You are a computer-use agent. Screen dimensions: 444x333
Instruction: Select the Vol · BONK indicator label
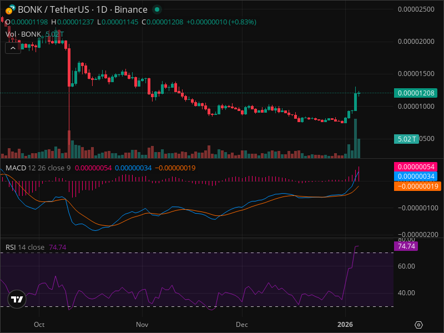pos(23,34)
